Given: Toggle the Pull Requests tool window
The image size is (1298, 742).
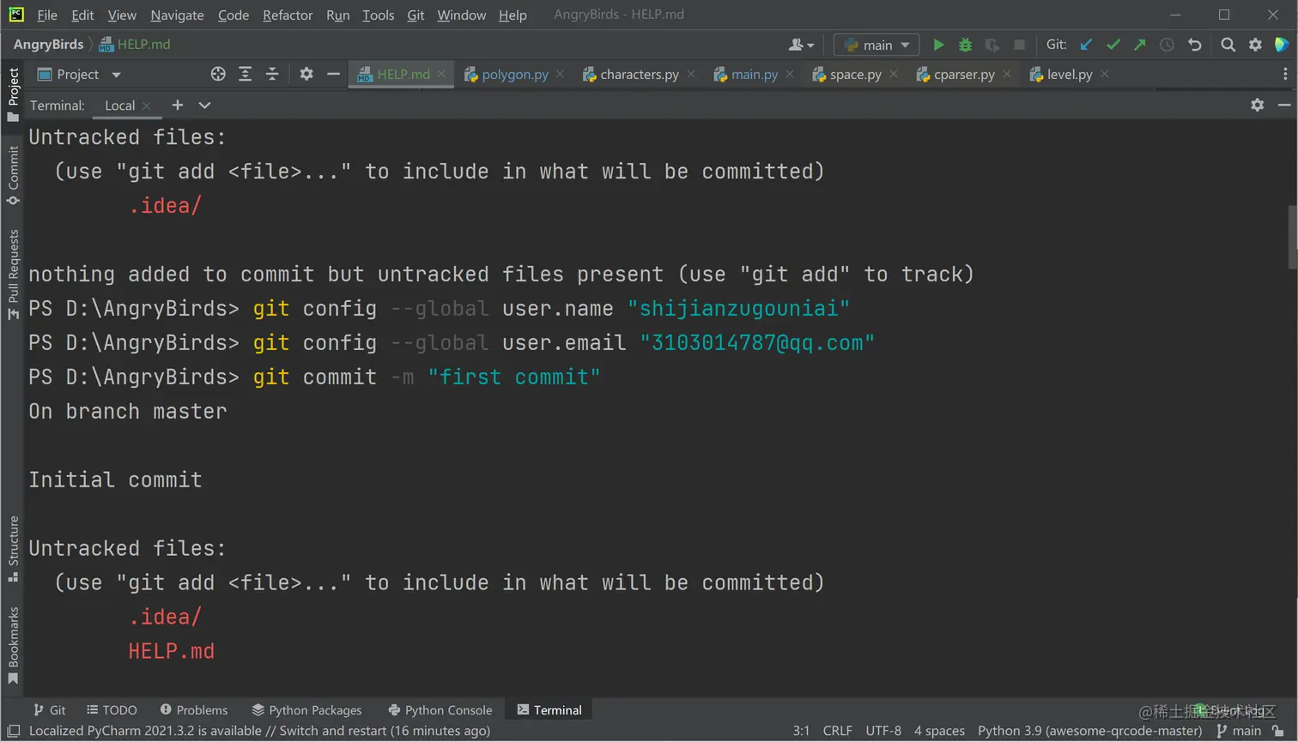Looking at the screenshot, I should click(13, 274).
